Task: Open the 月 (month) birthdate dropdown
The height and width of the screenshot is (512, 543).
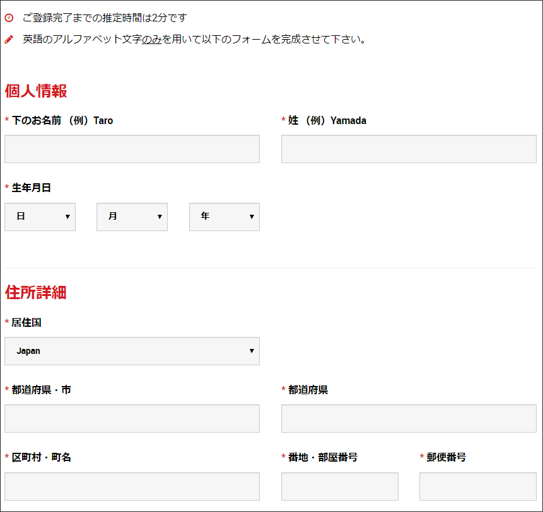Action: tap(132, 217)
